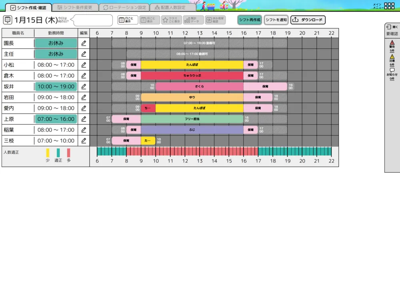The height and width of the screenshot is (300, 400).
Task: Switch to クラスごと表示 class view
Action: [172, 20]
